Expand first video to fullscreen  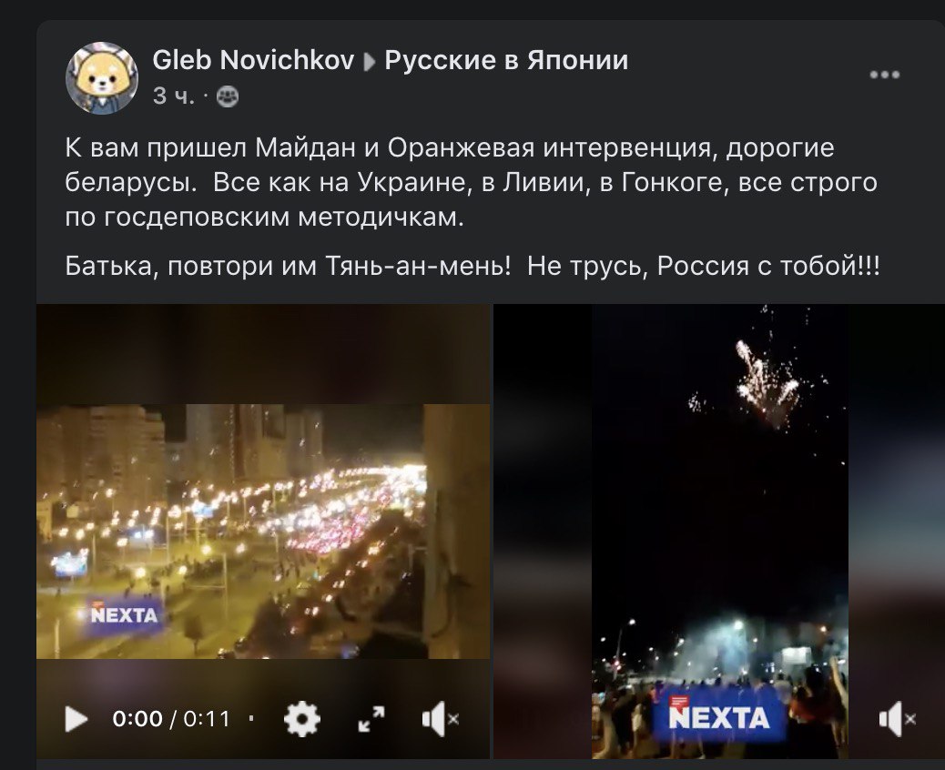(371, 718)
